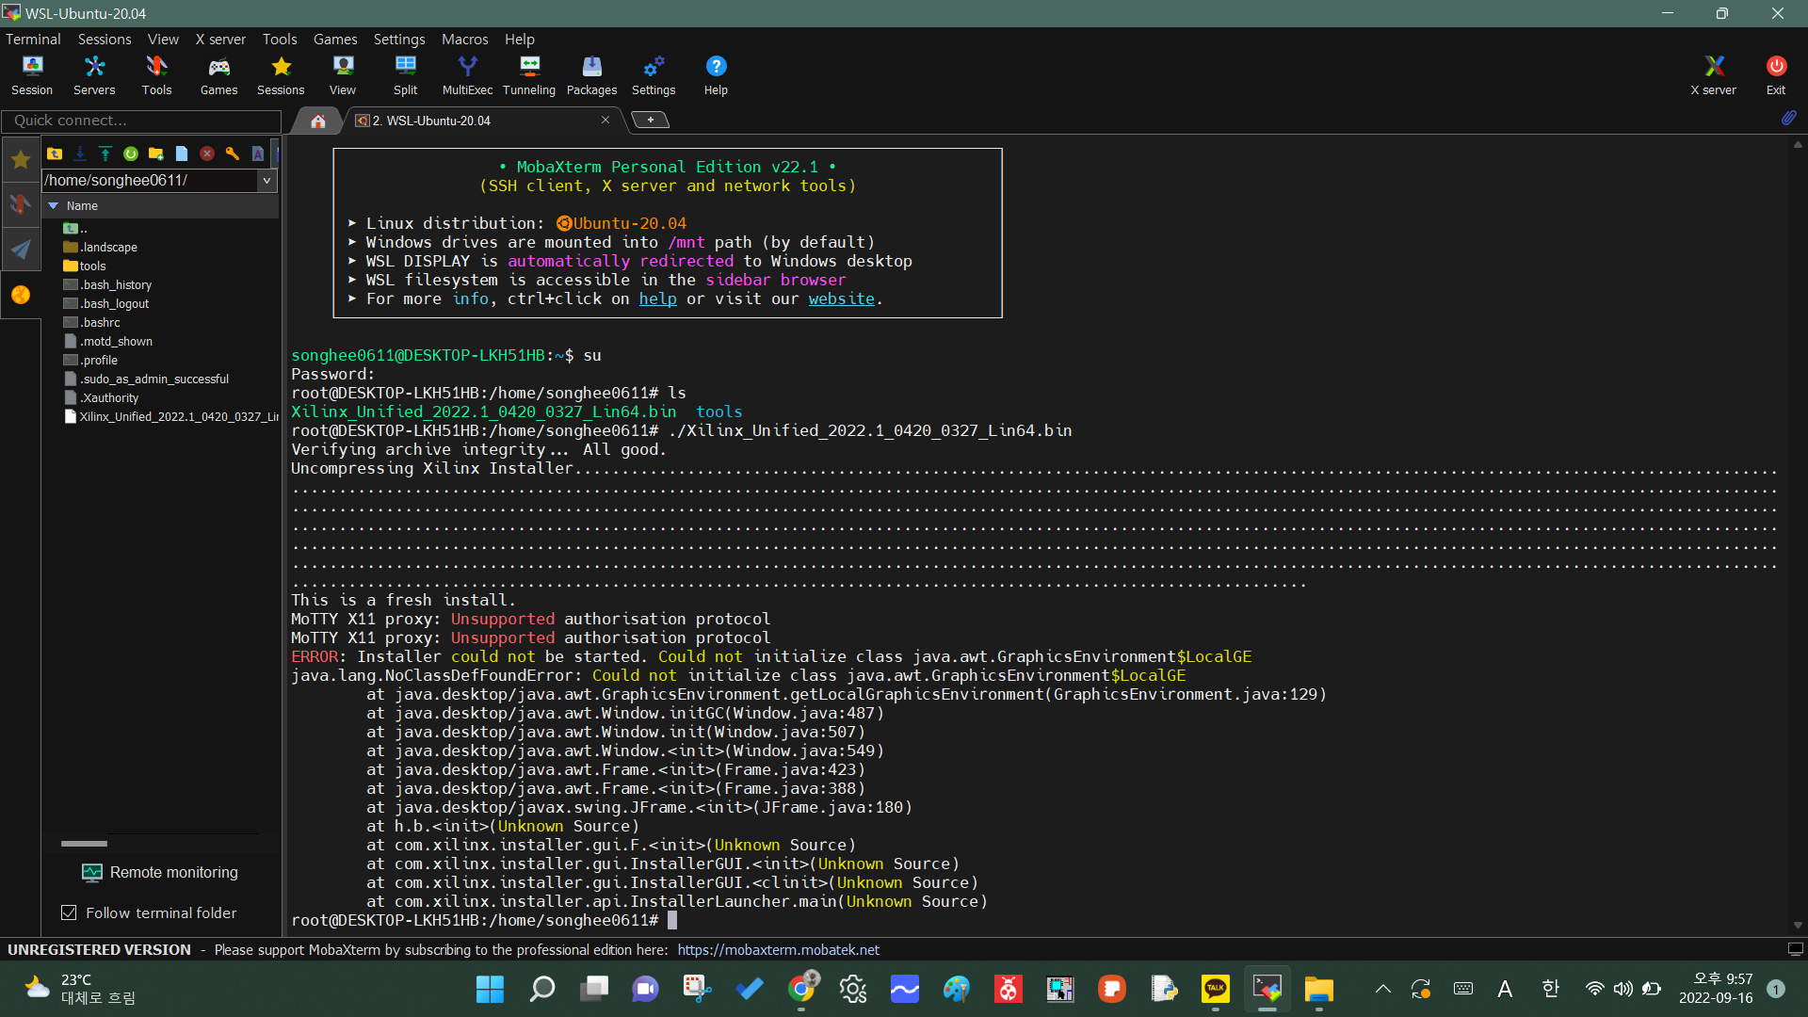
Task: Open the Packages toolbar icon
Action: point(591,74)
